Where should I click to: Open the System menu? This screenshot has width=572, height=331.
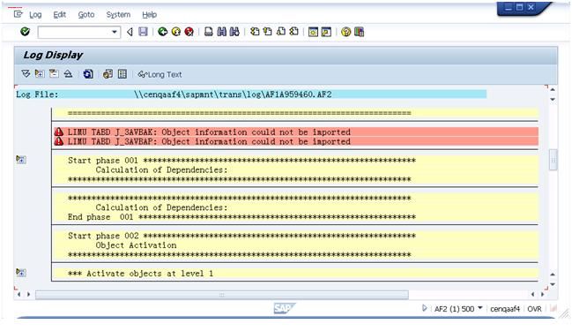click(x=118, y=15)
